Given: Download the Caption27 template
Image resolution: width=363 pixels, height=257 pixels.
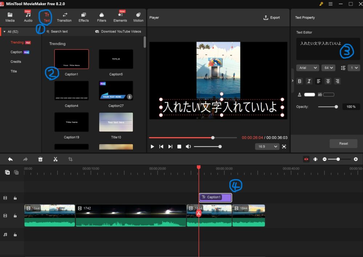Looking at the screenshot, I should [130, 97].
